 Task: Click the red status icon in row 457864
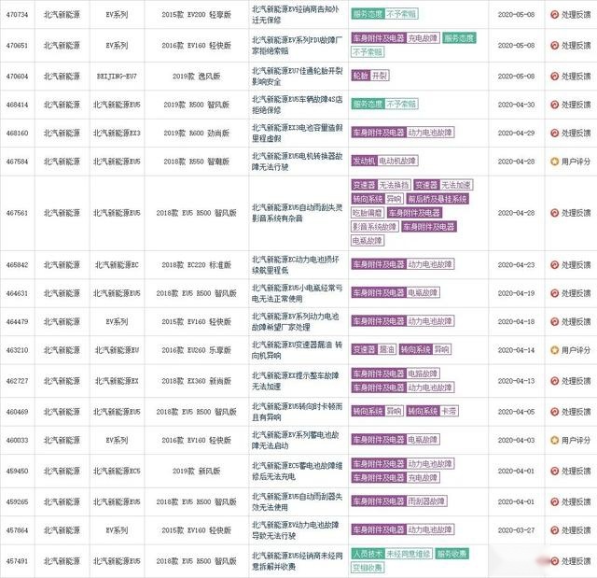pos(554,530)
